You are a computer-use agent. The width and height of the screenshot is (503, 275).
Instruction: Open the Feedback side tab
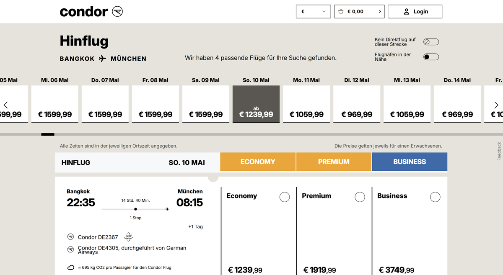point(499,151)
